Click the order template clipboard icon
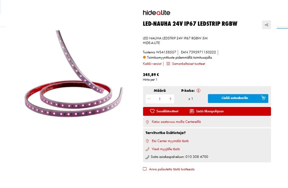This screenshot has height=188, width=288. (192, 111)
